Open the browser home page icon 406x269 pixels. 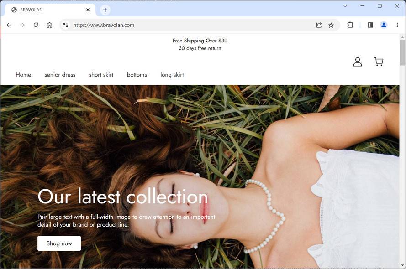pyautogui.click(x=49, y=25)
